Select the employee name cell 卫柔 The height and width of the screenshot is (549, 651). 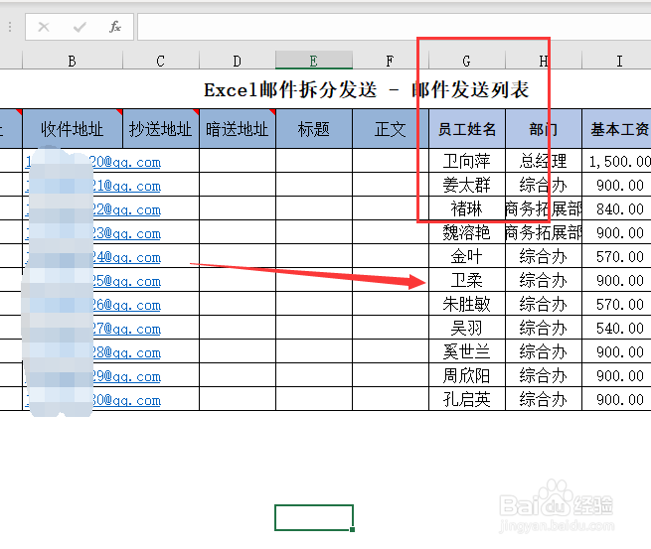coord(467,280)
